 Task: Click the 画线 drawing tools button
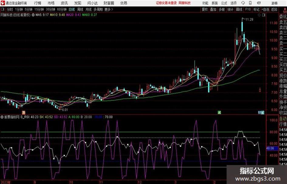tap(239, 9)
